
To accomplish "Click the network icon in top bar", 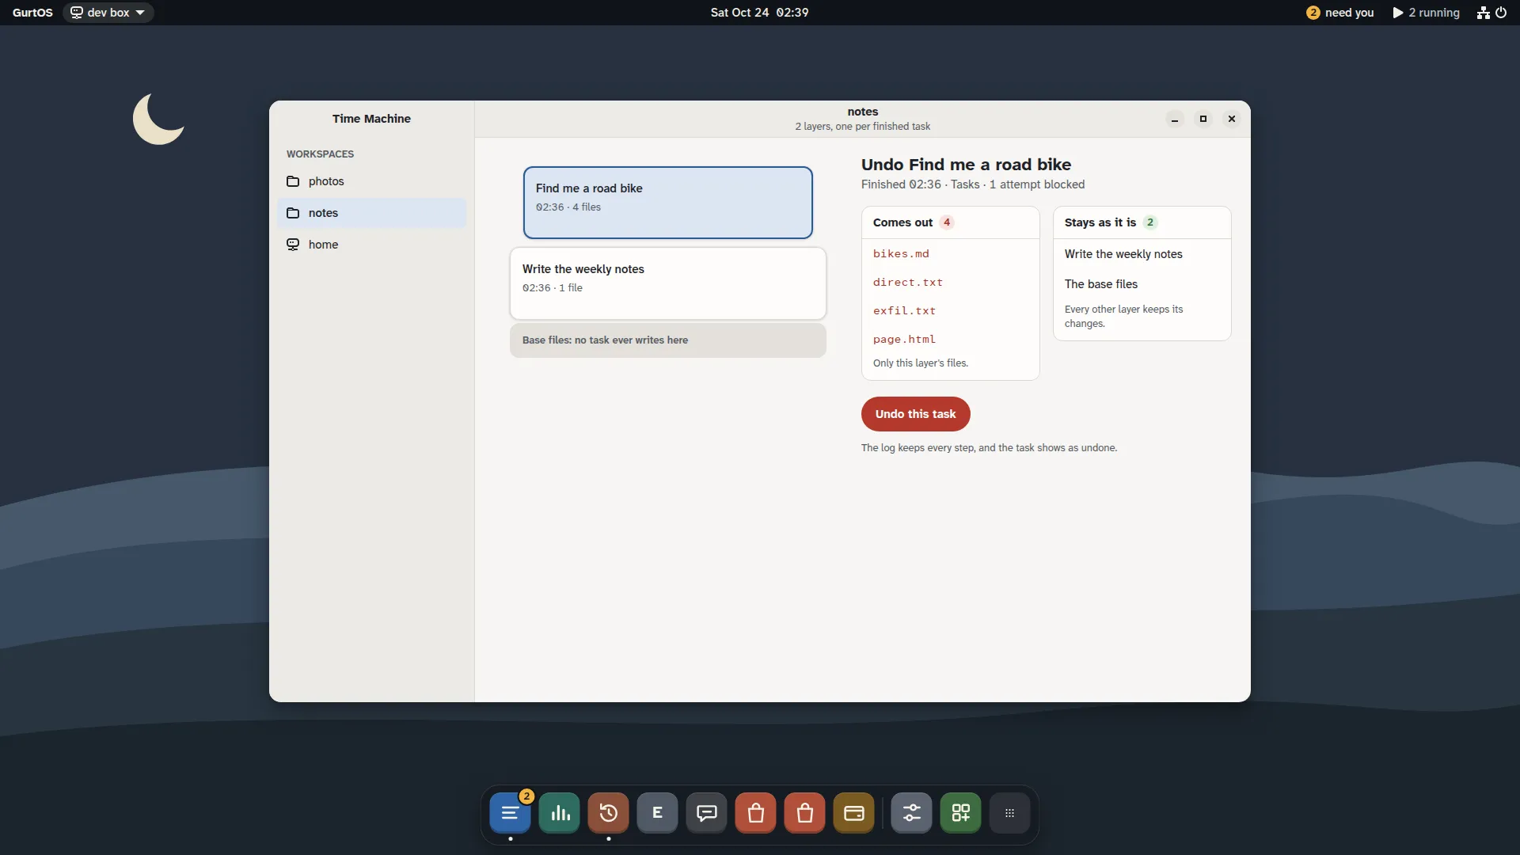I will (x=1483, y=13).
